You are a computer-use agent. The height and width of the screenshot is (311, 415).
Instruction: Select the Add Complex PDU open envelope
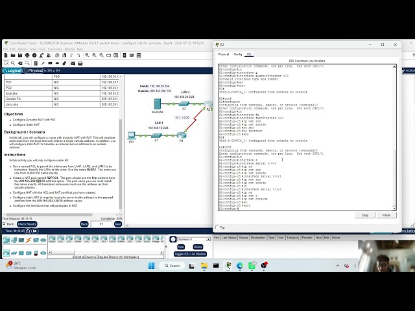(80, 63)
